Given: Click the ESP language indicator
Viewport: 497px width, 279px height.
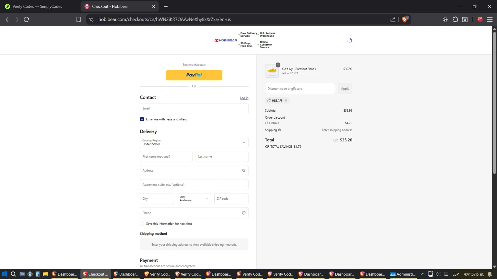Looking at the screenshot, I should click(456, 274).
